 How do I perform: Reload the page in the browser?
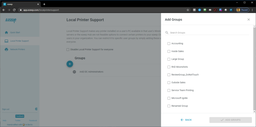[14, 10]
